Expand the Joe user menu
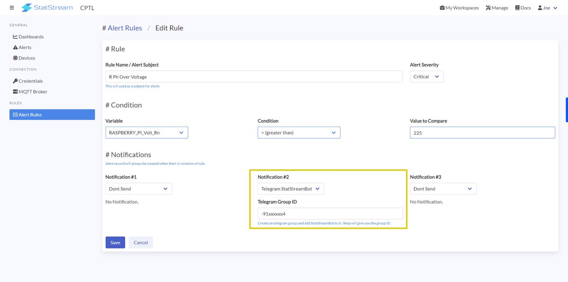The width and height of the screenshot is (568, 282). (547, 8)
